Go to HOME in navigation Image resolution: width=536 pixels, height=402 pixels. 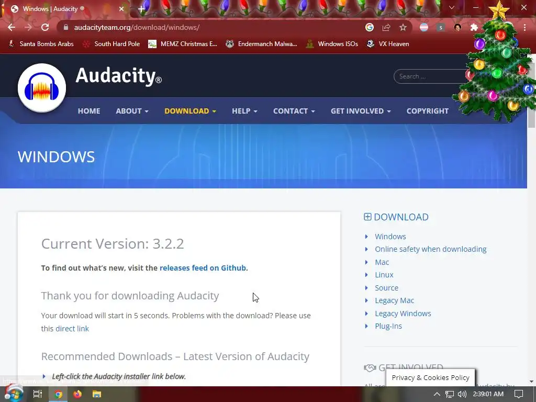(89, 111)
